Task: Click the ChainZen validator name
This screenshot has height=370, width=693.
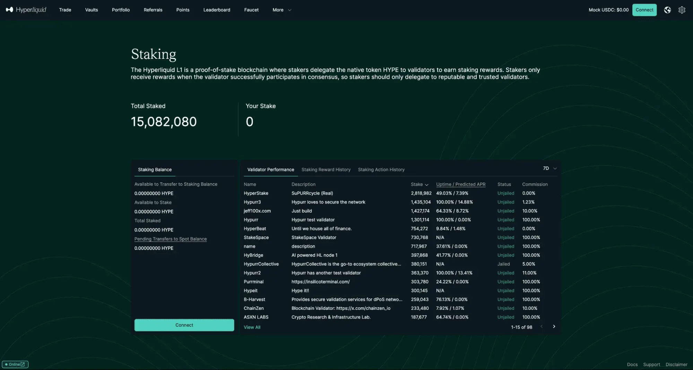Action: coord(254,308)
